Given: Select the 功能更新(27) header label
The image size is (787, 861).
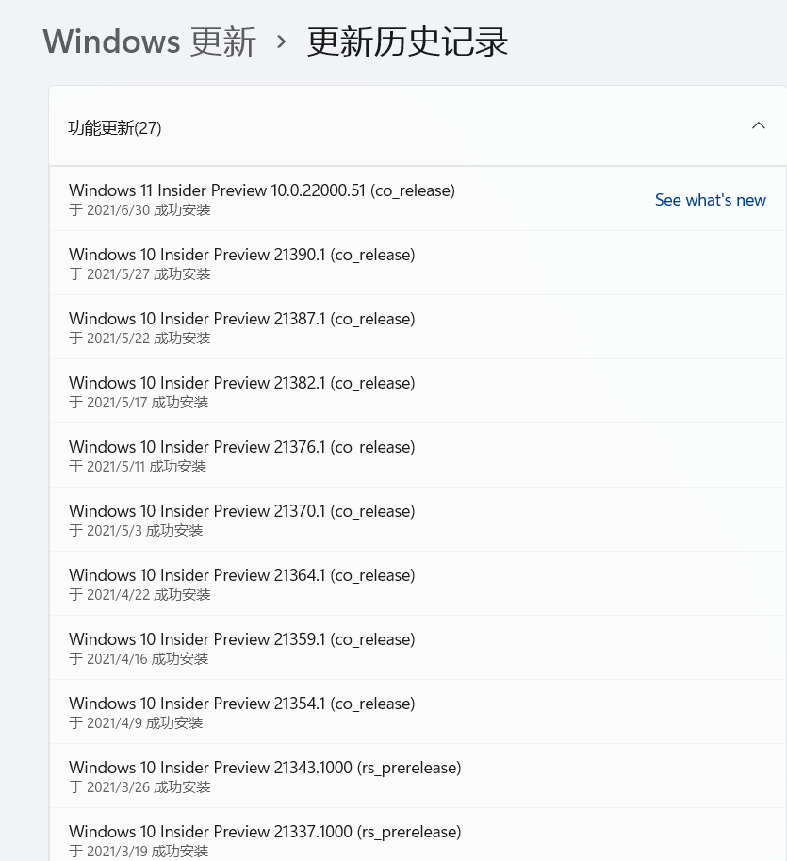Looking at the screenshot, I should [x=115, y=128].
